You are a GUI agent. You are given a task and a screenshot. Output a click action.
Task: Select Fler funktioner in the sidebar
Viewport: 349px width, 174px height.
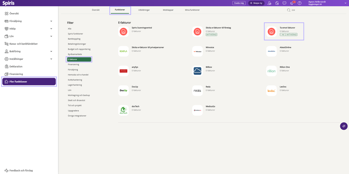(29, 82)
